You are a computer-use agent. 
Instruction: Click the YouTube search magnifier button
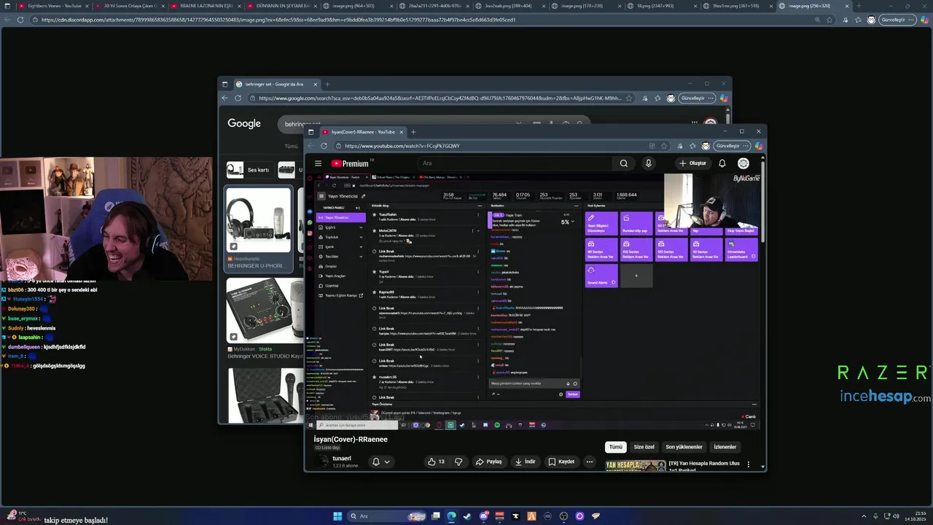(624, 163)
